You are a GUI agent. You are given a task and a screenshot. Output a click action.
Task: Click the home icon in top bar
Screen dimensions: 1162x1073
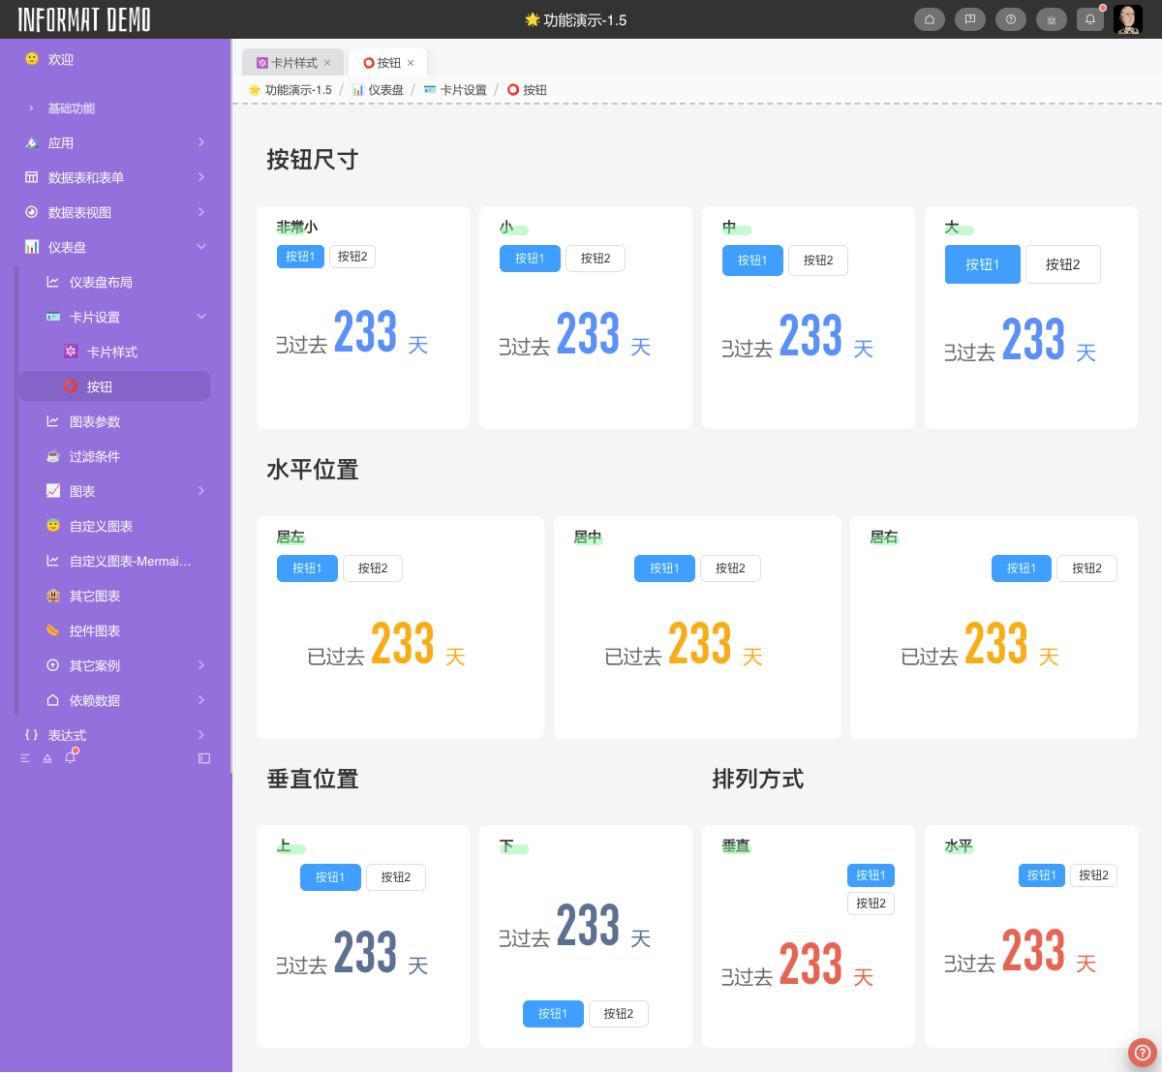929,19
